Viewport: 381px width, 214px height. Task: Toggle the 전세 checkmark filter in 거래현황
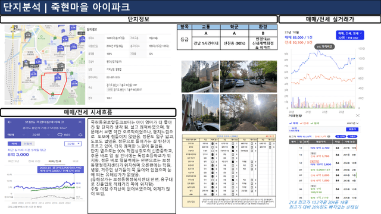(304, 123)
